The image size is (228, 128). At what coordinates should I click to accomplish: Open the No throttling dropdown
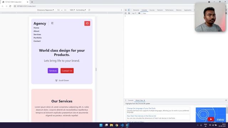point(81,10)
